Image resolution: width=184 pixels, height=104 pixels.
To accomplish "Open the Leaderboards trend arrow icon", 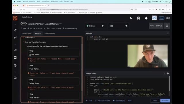I will [x=15, y=50].
